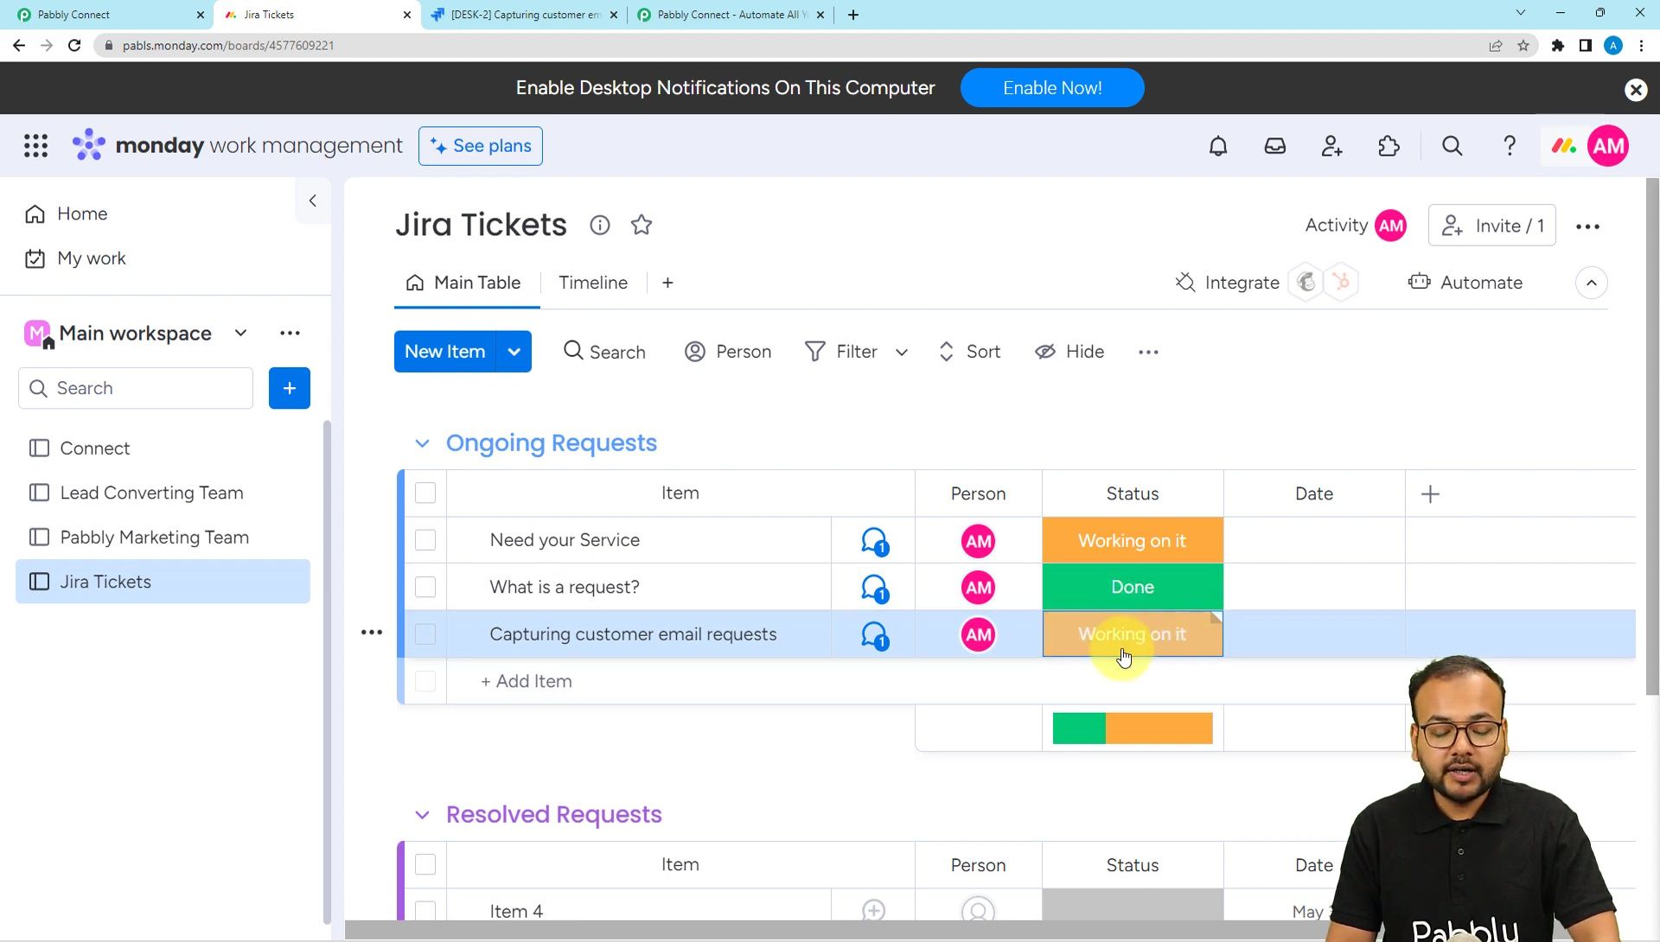Open board options three-dot menu
This screenshot has width=1660, height=942.
[1587, 226]
